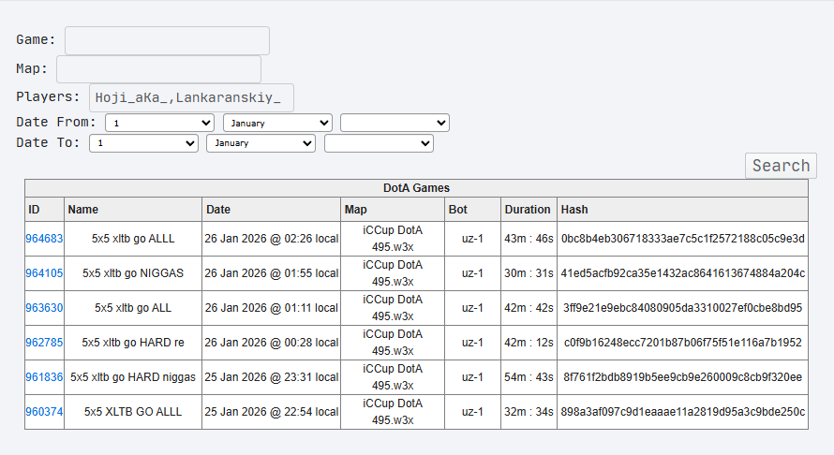Focus the Players text field

coord(191,97)
